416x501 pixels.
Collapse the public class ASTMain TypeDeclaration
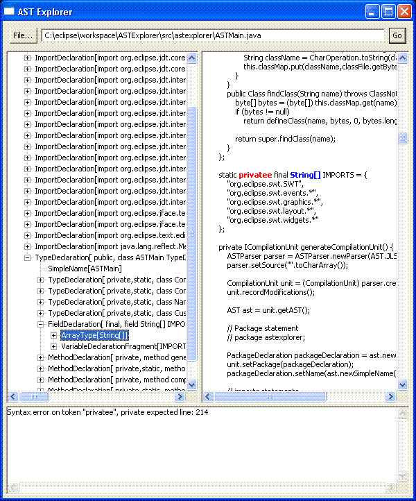tap(28, 258)
